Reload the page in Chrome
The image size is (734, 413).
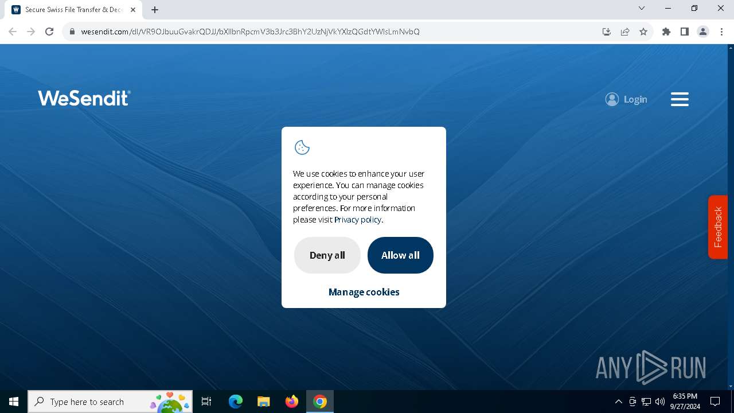(49, 32)
